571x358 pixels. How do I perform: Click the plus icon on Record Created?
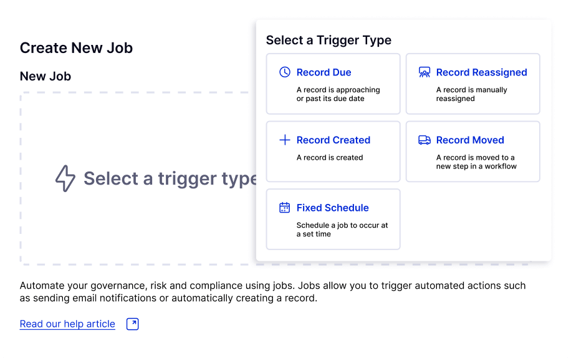click(x=285, y=140)
